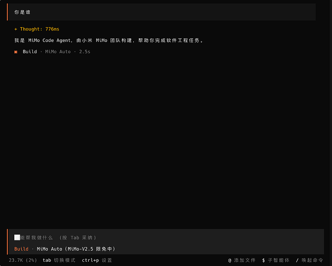Click the / 唤起命令 hint
The height and width of the screenshot is (266, 332).
[x=309, y=260]
